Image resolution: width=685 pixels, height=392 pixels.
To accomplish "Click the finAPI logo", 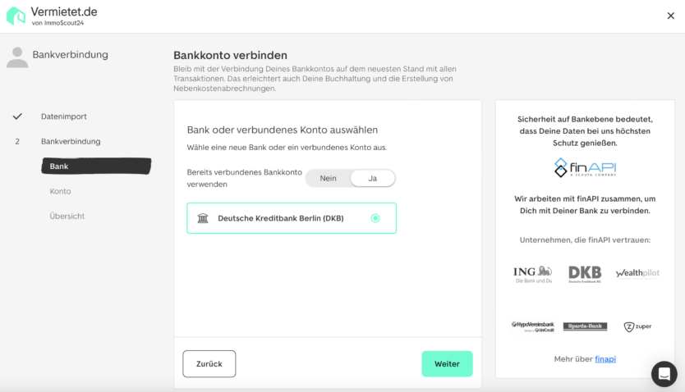I will tap(585, 168).
